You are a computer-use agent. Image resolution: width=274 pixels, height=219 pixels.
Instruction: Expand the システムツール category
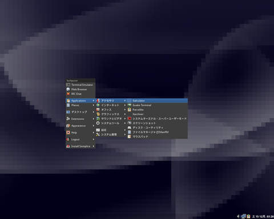[111, 123]
